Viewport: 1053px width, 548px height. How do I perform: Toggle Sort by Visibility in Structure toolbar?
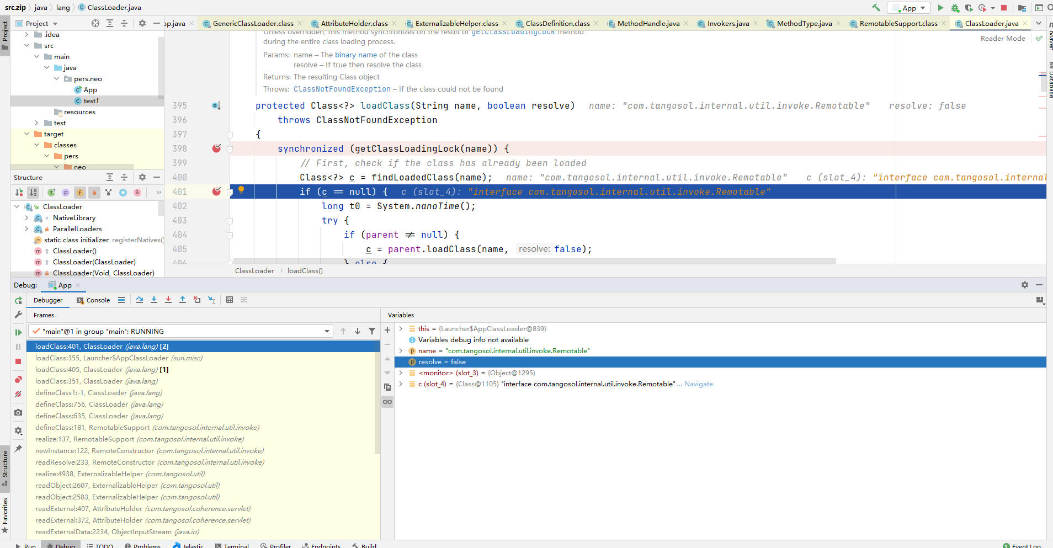pyautogui.click(x=19, y=192)
